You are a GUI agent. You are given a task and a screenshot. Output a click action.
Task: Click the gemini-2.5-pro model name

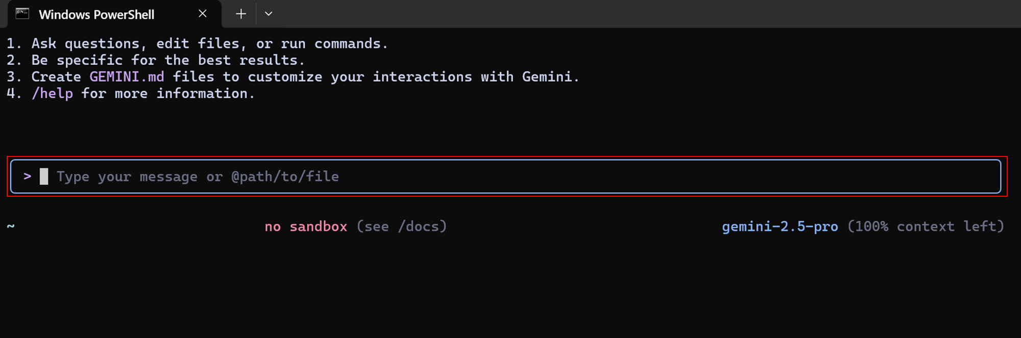click(x=780, y=226)
